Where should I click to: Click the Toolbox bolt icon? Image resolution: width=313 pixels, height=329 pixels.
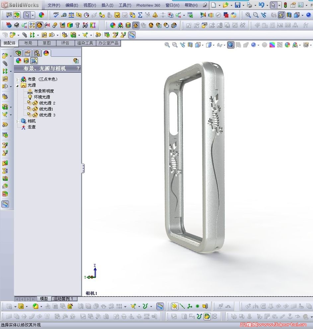(77, 26)
